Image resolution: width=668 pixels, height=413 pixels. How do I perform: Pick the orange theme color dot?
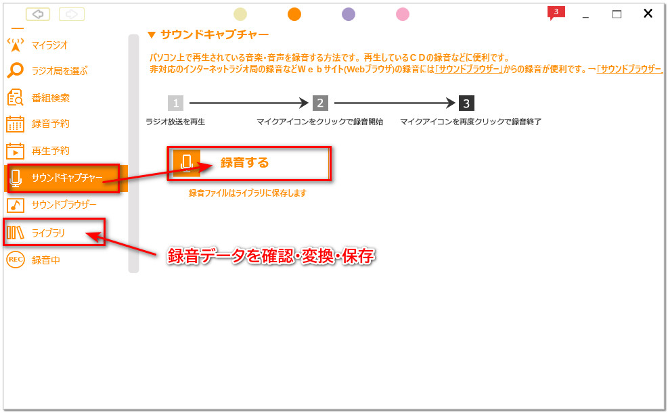(x=294, y=14)
